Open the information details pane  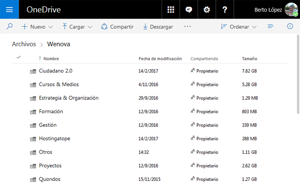tap(290, 26)
